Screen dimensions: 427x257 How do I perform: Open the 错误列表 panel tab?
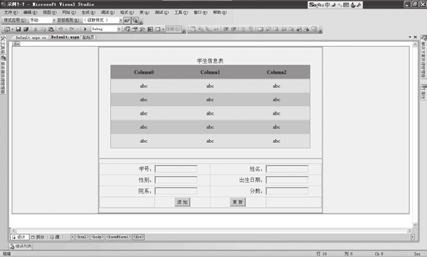point(21,246)
